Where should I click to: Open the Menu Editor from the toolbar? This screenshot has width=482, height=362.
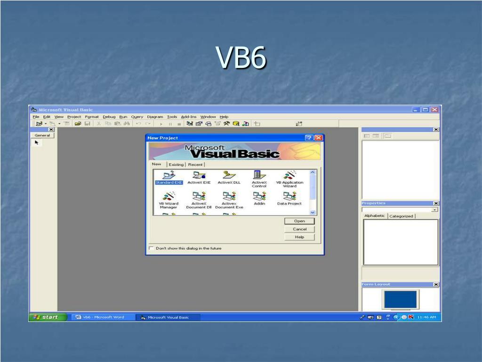pyautogui.click(x=67, y=124)
